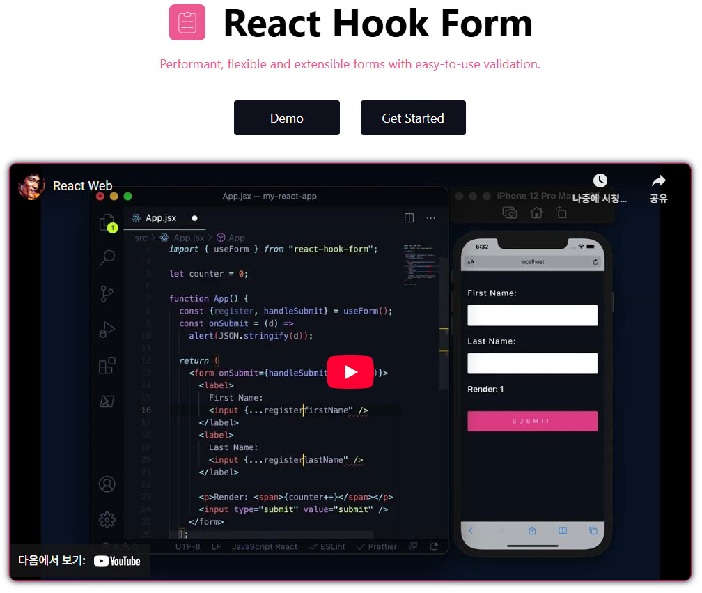The width and height of the screenshot is (702, 593).
Task: Click the First Name input field
Action: coord(532,315)
